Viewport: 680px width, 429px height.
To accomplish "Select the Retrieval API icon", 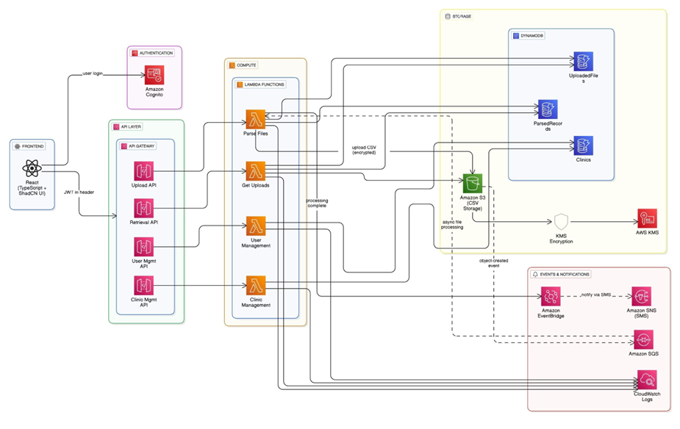I will click(x=144, y=209).
